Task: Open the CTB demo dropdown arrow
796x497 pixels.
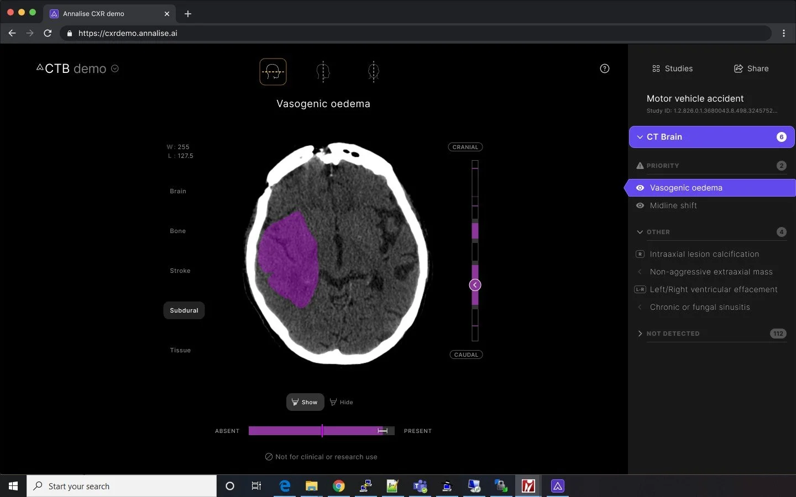Action: [x=115, y=68]
